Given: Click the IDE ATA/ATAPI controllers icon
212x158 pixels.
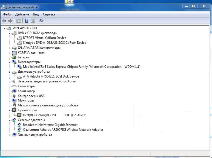Looking at the screenshot, I should tap(14, 48).
